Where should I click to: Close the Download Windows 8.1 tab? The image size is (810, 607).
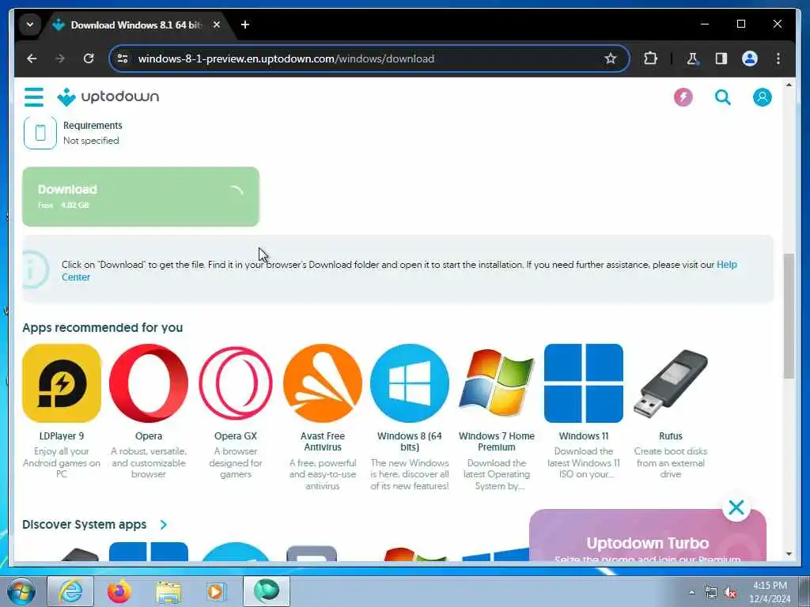[x=217, y=25]
